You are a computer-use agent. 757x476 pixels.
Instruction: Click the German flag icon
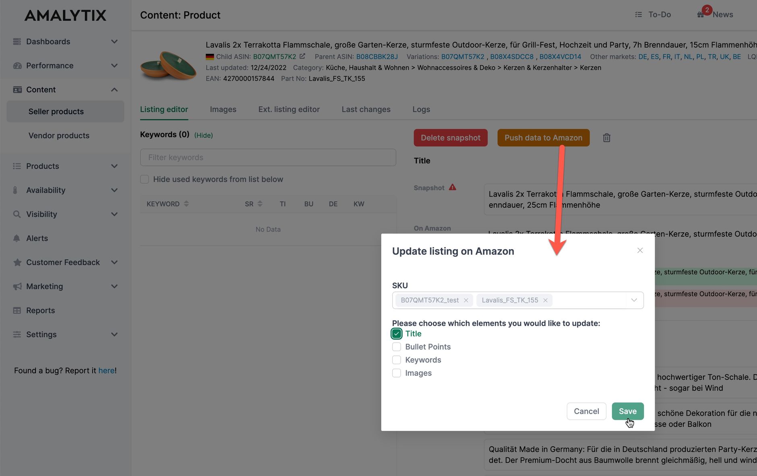click(210, 57)
